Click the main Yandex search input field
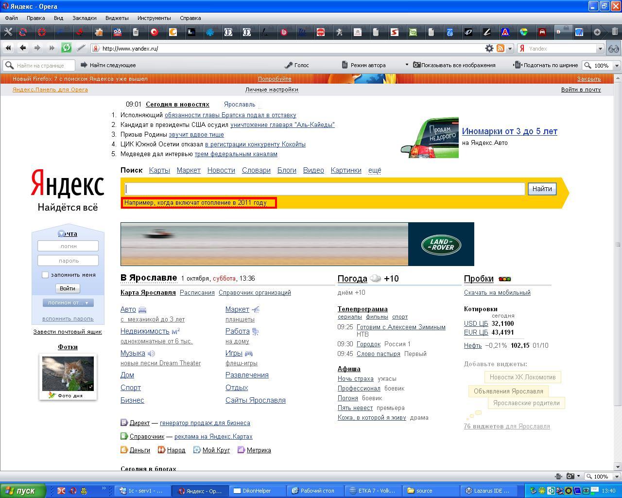622x498 pixels. [325, 189]
